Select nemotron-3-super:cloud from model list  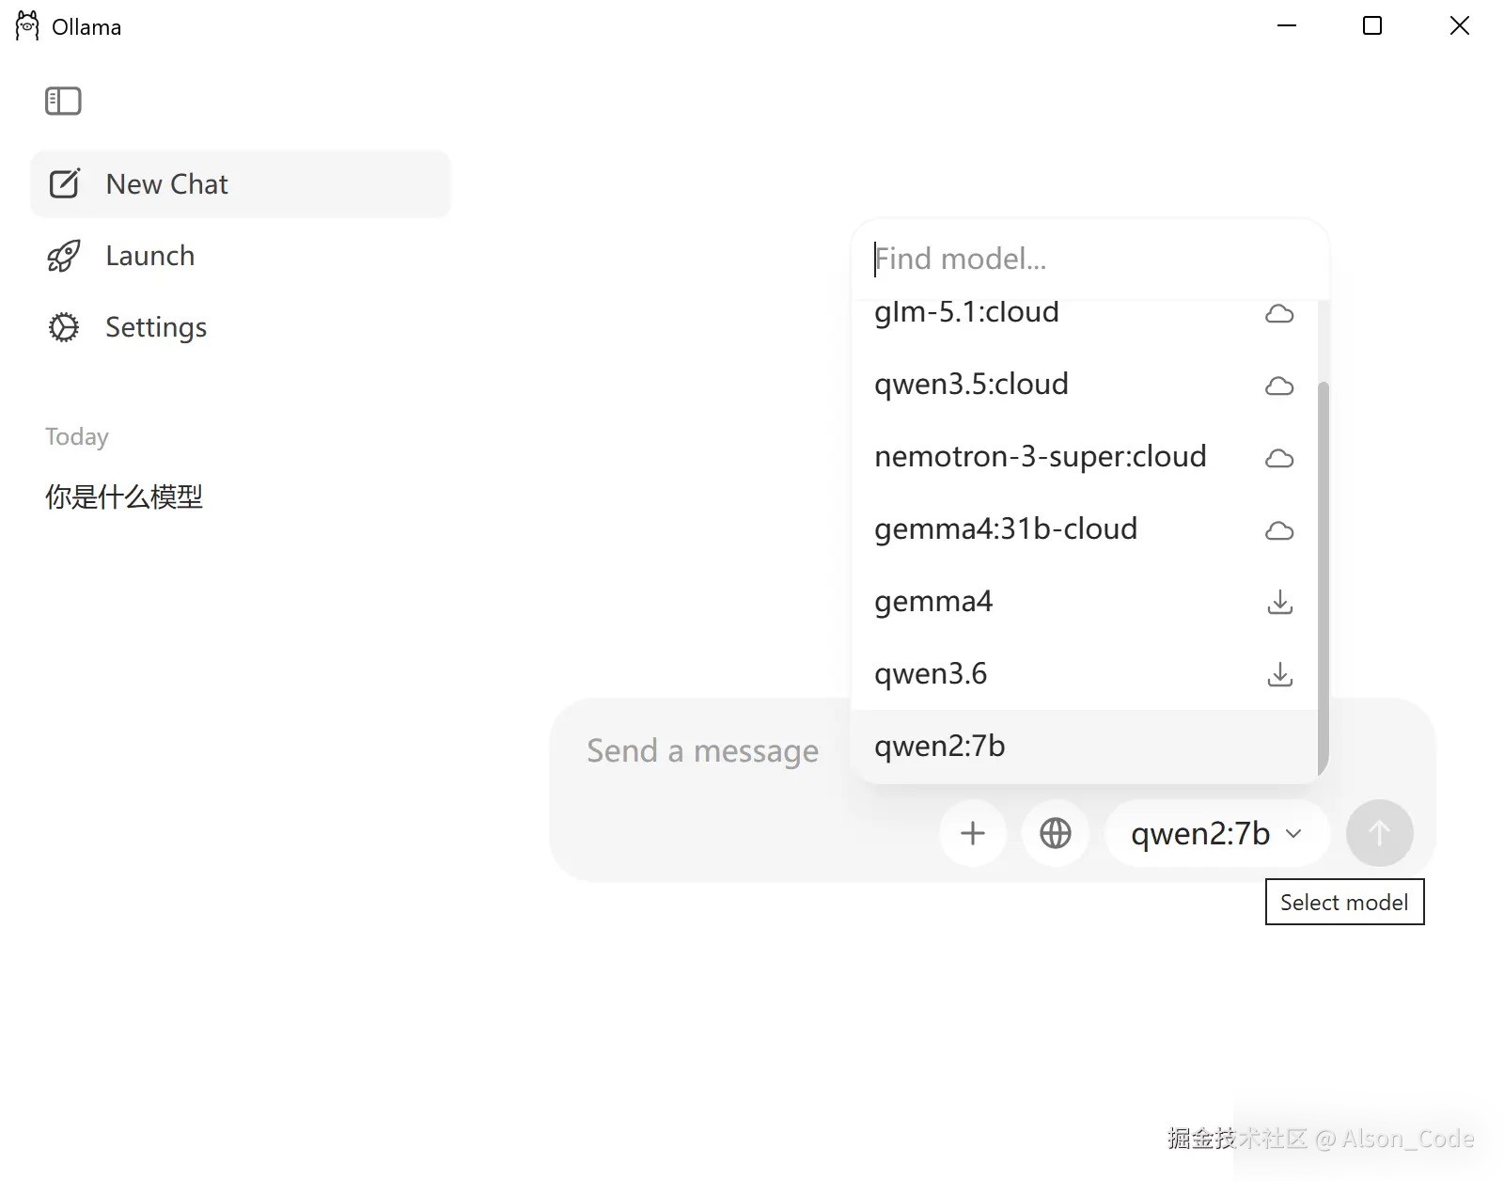pyautogui.click(x=1085, y=457)
